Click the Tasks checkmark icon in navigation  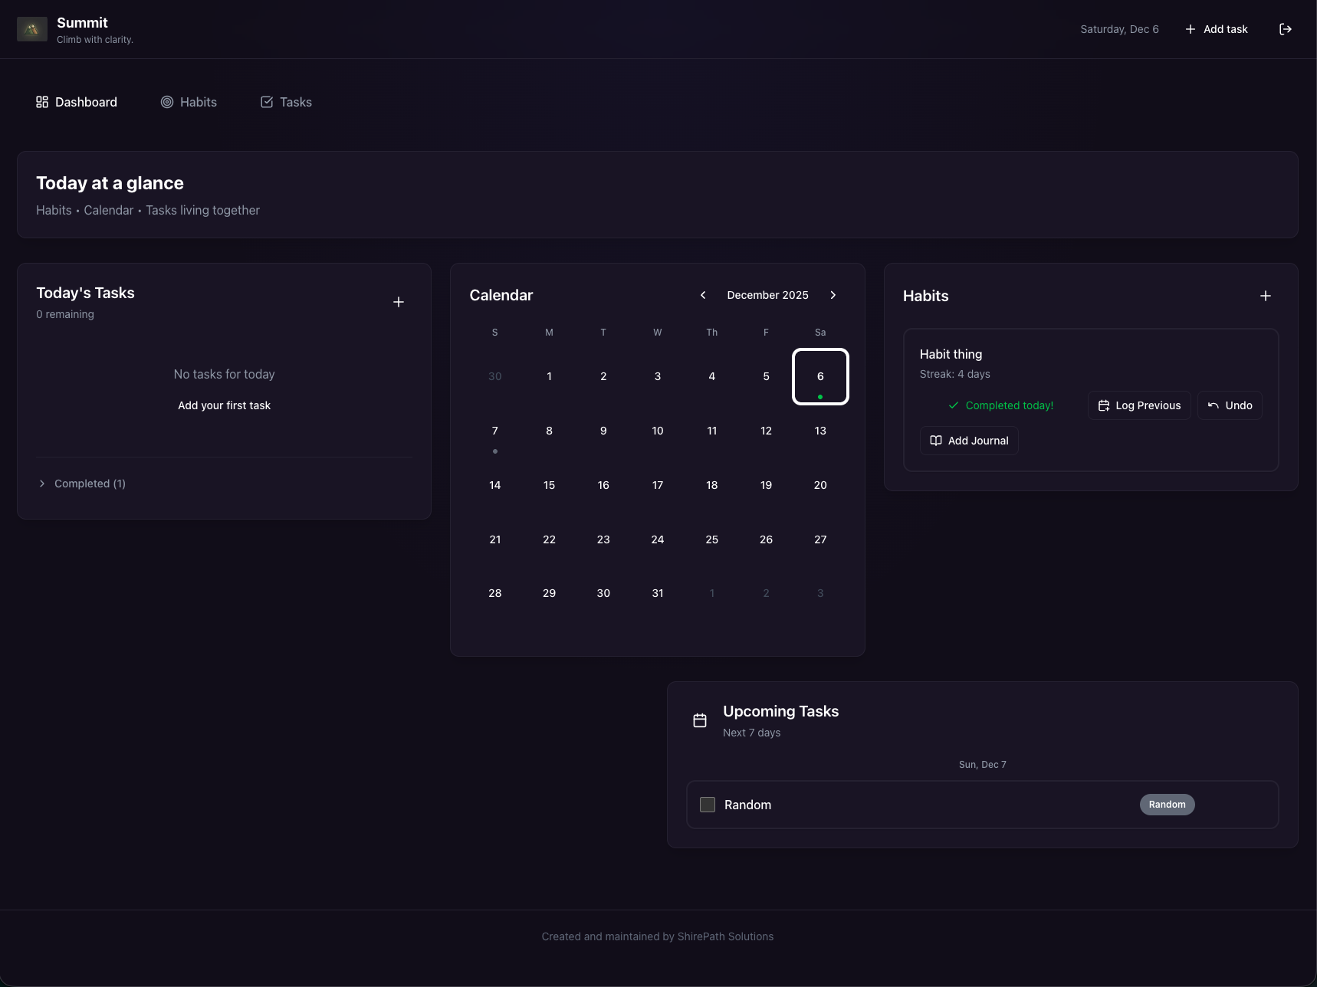[x=266, y=101]
